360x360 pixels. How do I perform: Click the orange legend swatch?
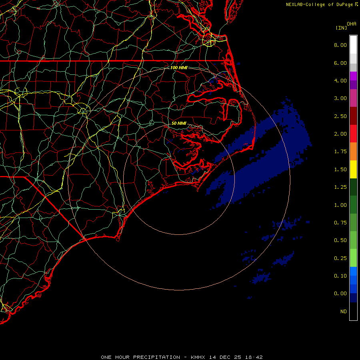click(x=353, y=151)
